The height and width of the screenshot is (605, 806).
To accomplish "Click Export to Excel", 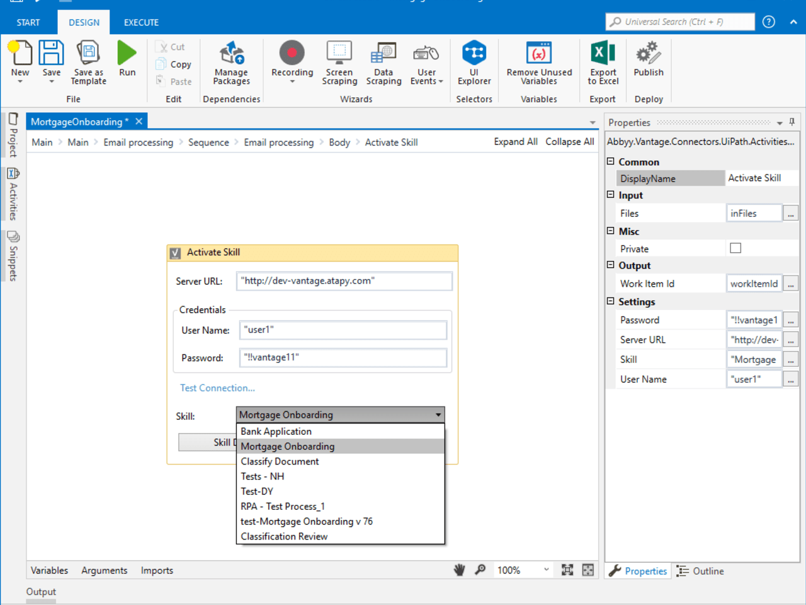I will click(603, 62).
